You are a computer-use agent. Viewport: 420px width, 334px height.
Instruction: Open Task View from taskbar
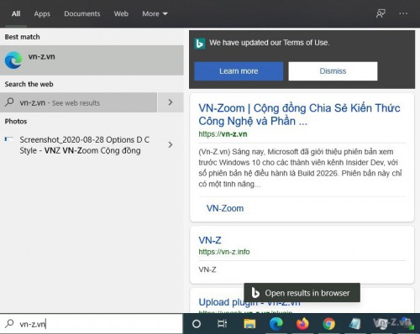(x=222, y=324)
